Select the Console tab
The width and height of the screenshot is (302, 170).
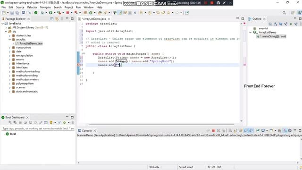(x=87, y=131)
